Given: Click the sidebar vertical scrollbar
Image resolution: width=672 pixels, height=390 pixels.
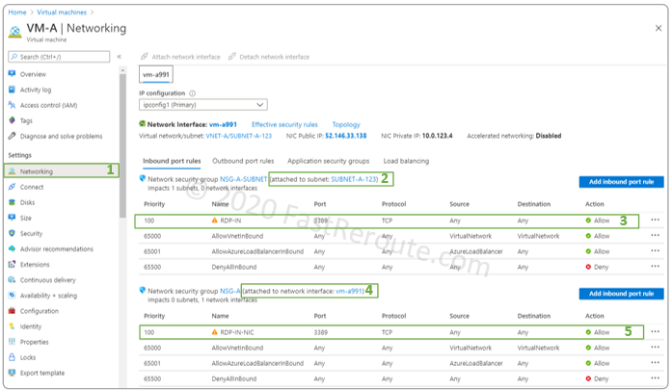Looking at the screenshot, I should point(123,145).
